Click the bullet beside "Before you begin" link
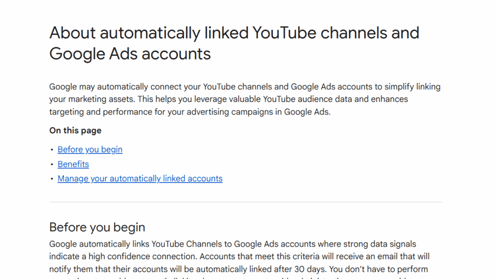496x279 pixels. [52, 150]
